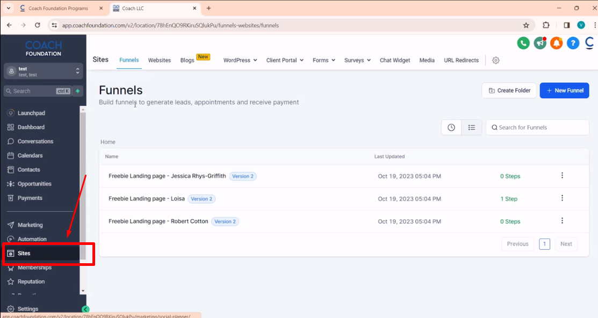The width and height of the screenshot is (598, 318).
Task: Open browser extensions puzzle icon
Action: tap(546, 25)
